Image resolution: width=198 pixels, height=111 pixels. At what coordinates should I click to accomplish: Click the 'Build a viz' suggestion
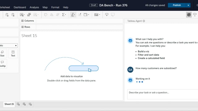pyautogui.click(x=144, y=51)
